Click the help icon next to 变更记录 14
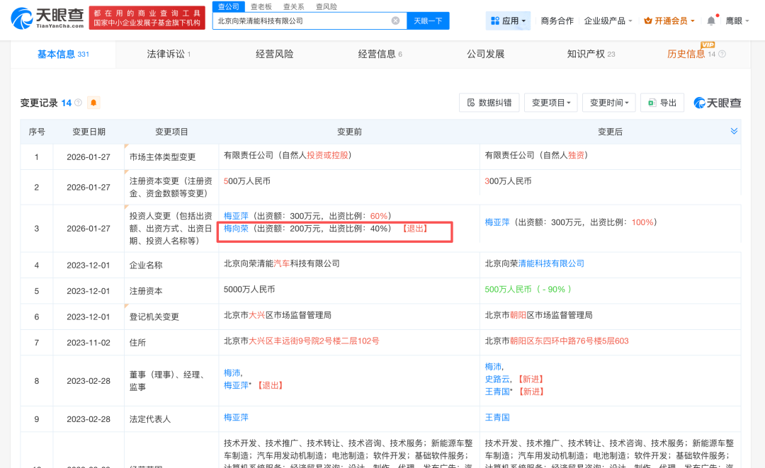The image size is (765, 468). (78, 103)
